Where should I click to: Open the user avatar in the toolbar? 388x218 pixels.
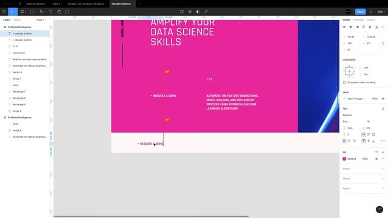[x=349, y=12]
